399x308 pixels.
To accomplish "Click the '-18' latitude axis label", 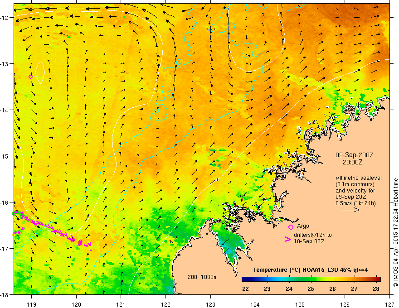I will point(5,294).
